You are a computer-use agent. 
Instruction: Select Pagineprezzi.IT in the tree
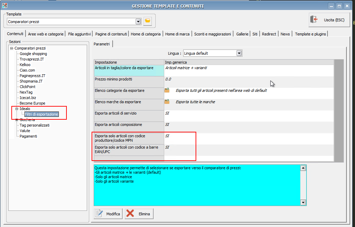tap(32, 76)
